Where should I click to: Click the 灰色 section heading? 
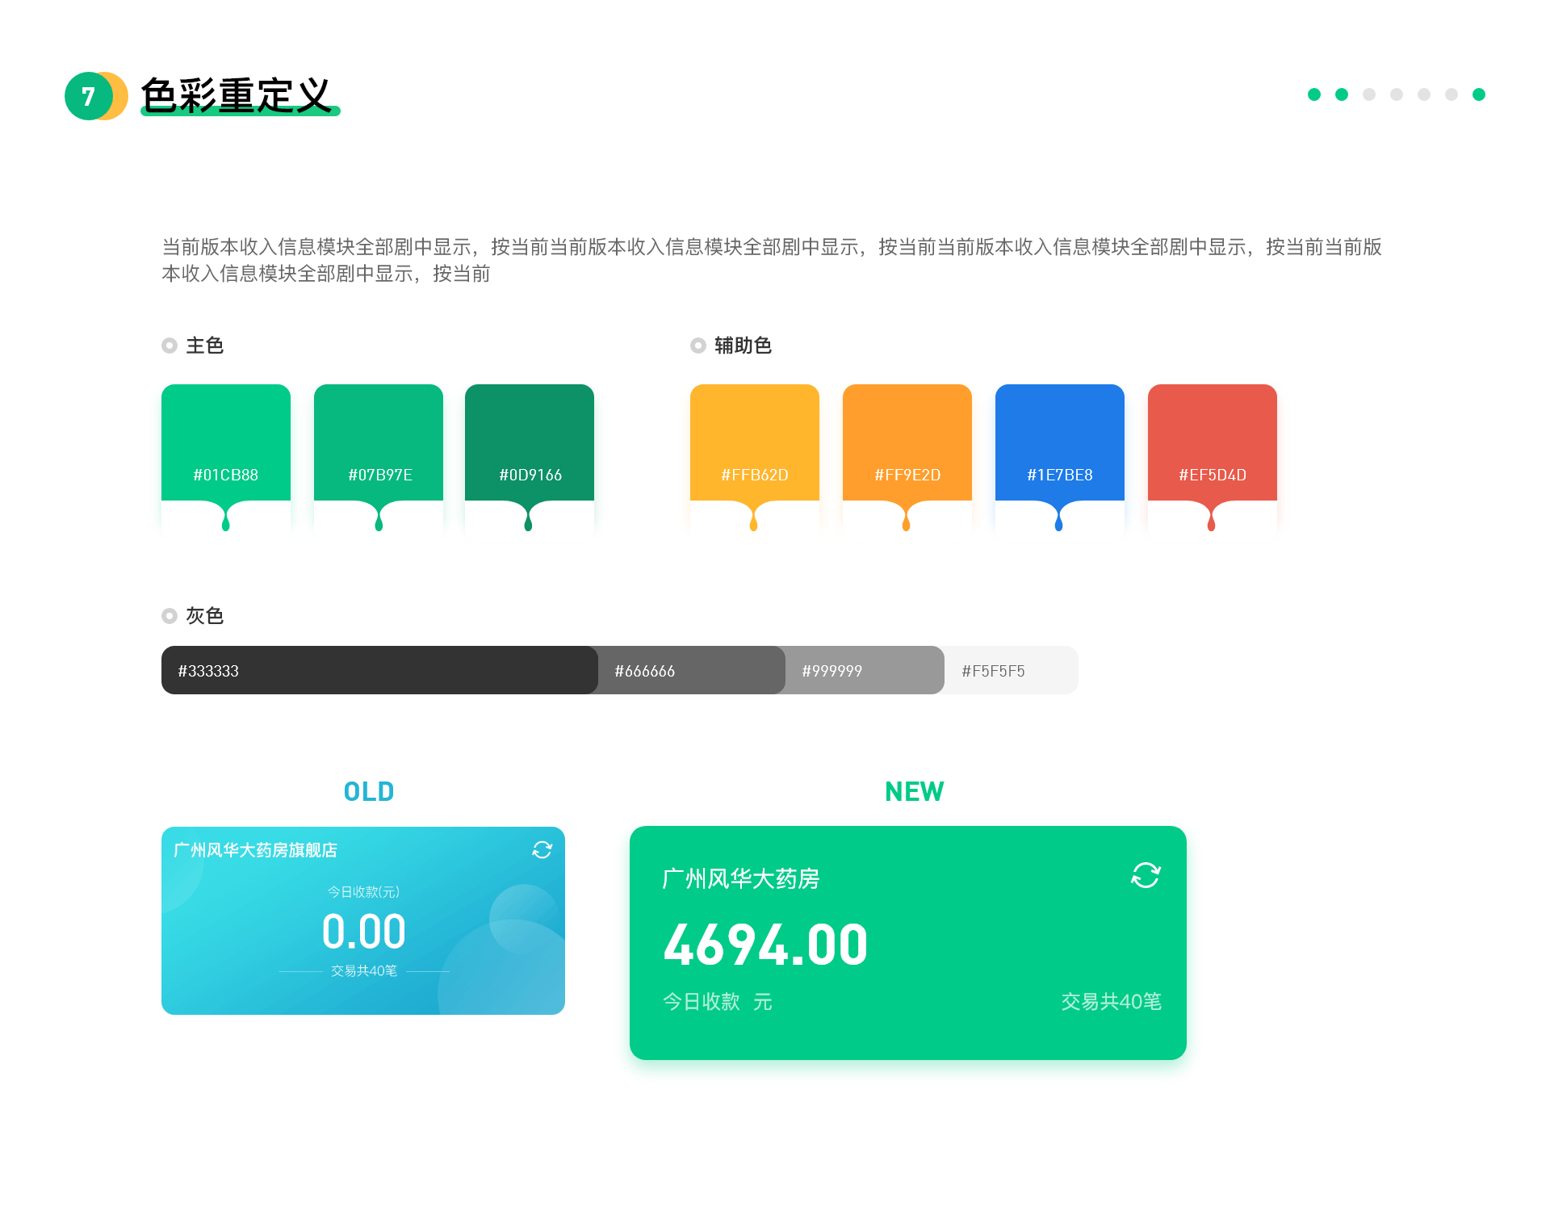pos(204,616)
